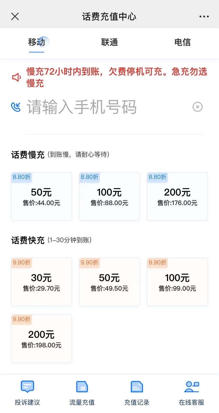Switch to the 电信 tab

point(182,42)
